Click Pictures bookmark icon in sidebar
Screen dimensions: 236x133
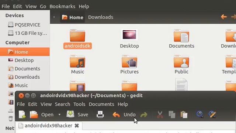click(x=11, y=94)
